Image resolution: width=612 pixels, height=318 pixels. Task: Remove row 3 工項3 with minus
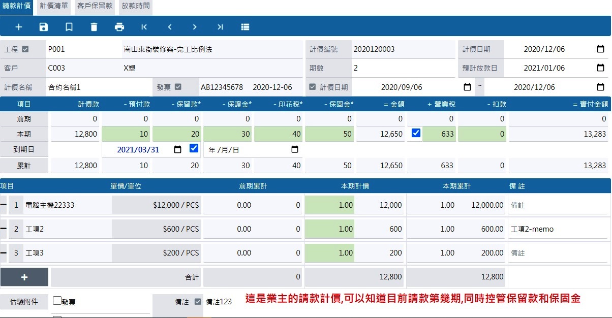point(3,252)
